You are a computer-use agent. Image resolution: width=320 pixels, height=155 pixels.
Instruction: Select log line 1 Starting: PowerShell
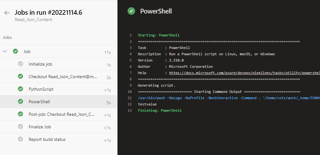pyautogui.click(x=158, y=35)
